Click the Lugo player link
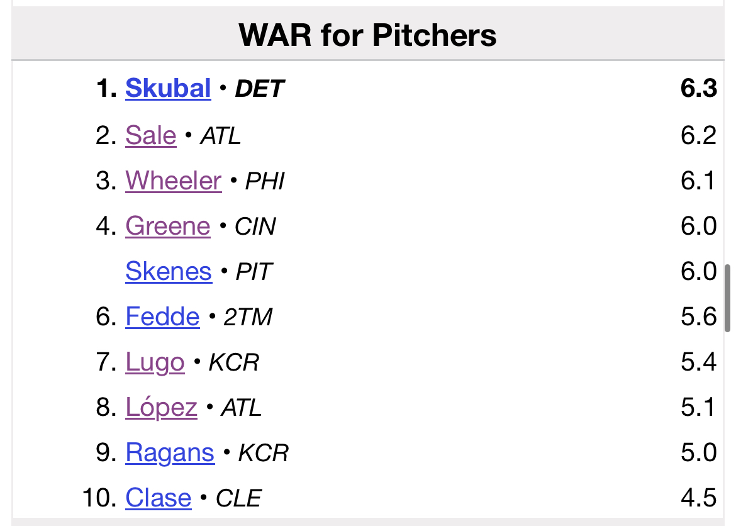 pos(155,362)
